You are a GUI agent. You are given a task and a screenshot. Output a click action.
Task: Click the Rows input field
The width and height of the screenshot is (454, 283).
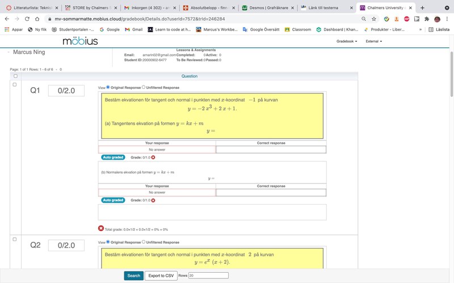coord(208,276)
